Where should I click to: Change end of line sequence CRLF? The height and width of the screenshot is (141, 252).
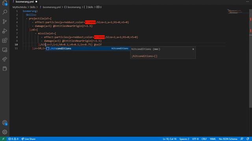(204, 139)
